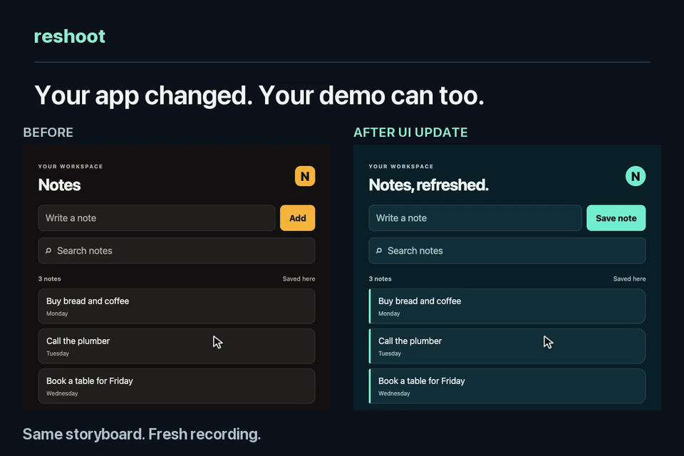Click the orange Add button

[298, 218]
